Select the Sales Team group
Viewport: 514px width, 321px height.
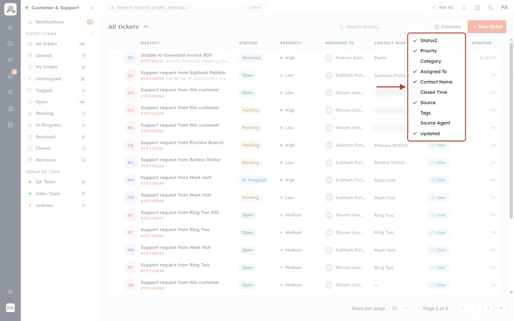point(56,194)
